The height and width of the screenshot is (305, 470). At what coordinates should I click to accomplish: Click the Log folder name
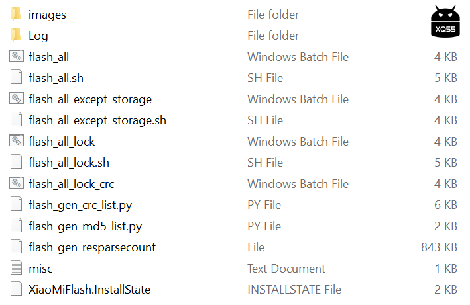pos(38,36)
